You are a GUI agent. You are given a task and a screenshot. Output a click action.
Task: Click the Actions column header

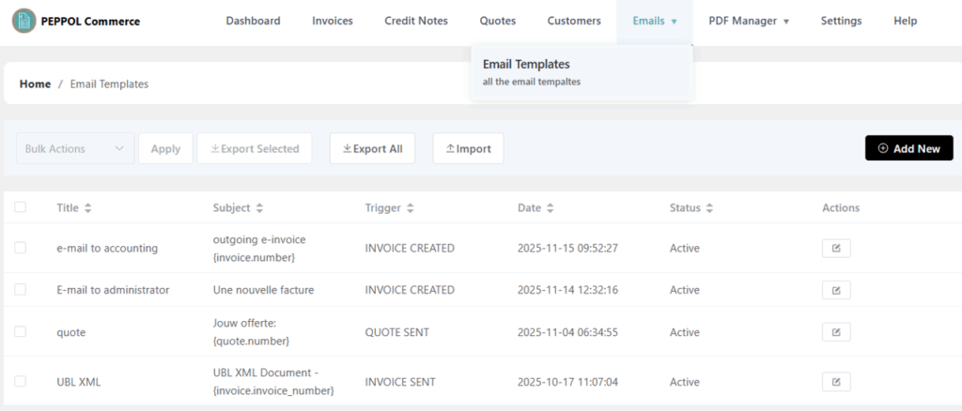point(841,207)
